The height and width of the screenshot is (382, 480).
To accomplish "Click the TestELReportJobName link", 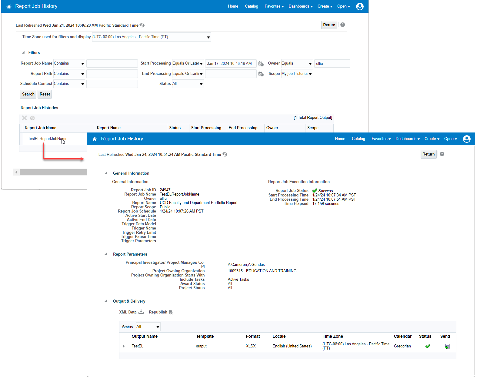I will [48, 139].
